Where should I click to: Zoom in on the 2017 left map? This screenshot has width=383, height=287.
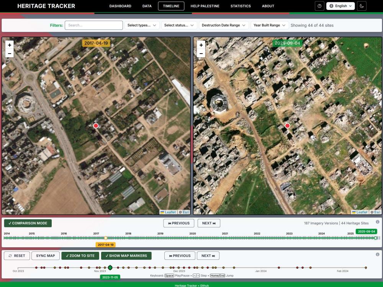[x=10, y=45]
